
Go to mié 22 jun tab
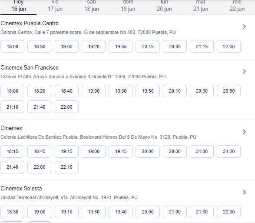pos(237,7)
